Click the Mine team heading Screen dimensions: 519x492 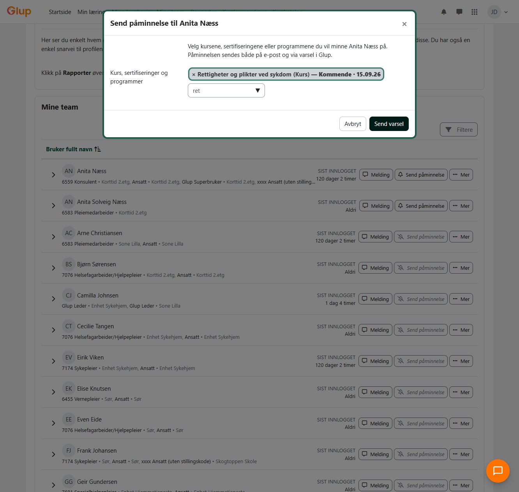coord(60,107)
